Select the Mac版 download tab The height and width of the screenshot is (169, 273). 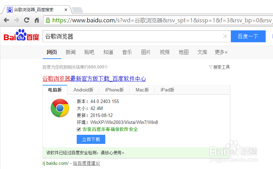[142, 90]
